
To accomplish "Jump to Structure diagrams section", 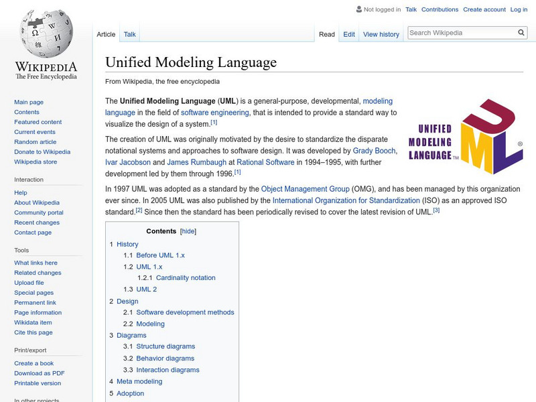I will 165,346.
